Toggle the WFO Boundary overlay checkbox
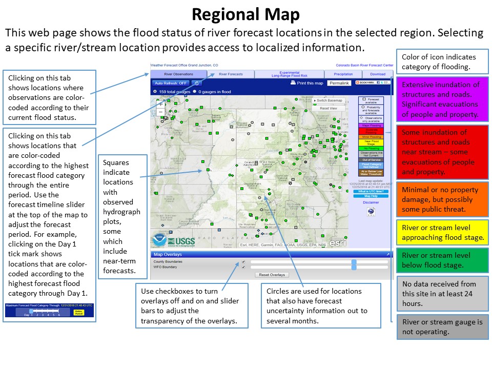Viewport: 492px width, 369px height. pyautogui.click(x=243, y=268)
